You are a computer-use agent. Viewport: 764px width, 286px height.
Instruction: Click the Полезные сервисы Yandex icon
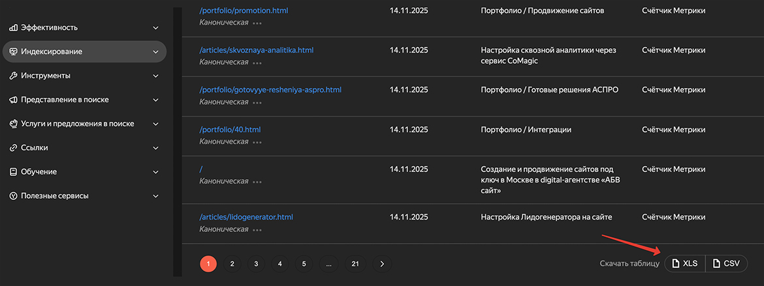13,196
